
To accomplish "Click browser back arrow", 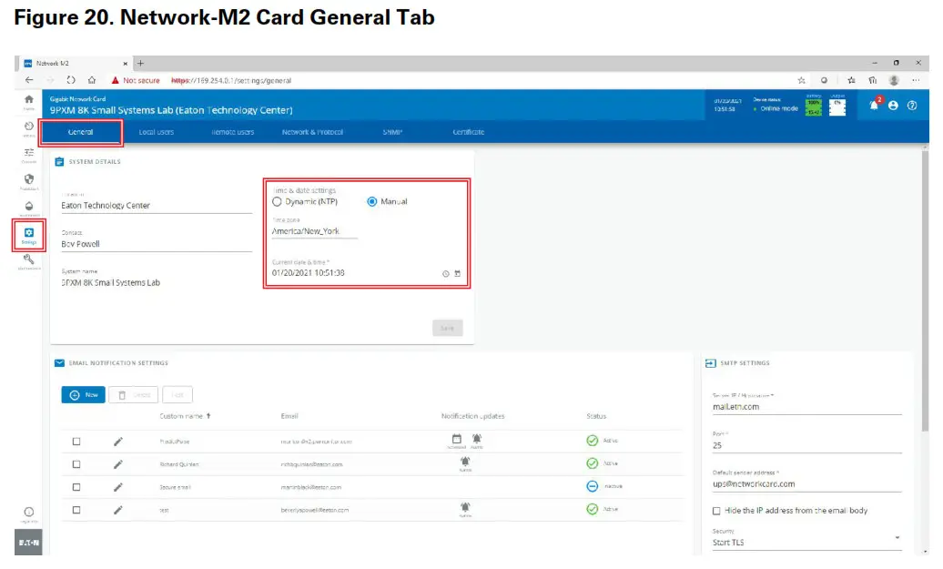I will point(29,80).
